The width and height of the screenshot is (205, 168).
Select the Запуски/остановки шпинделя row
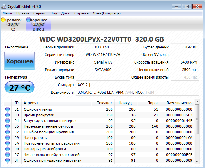(99, 120)
